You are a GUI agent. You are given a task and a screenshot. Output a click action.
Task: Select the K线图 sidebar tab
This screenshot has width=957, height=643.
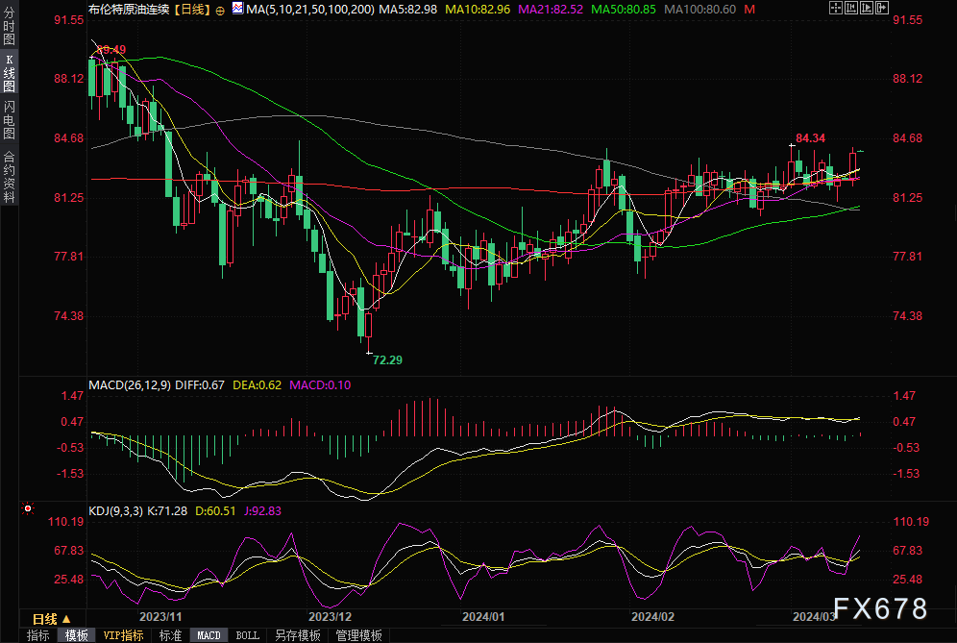coord(10,73)
